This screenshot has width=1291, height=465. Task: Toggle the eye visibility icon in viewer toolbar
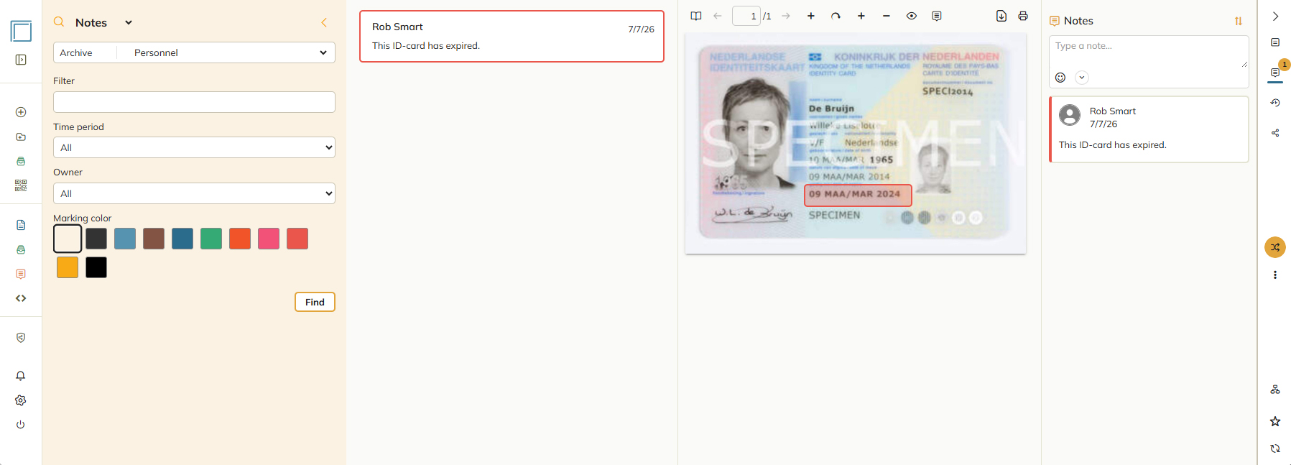[x=912, y=16]
